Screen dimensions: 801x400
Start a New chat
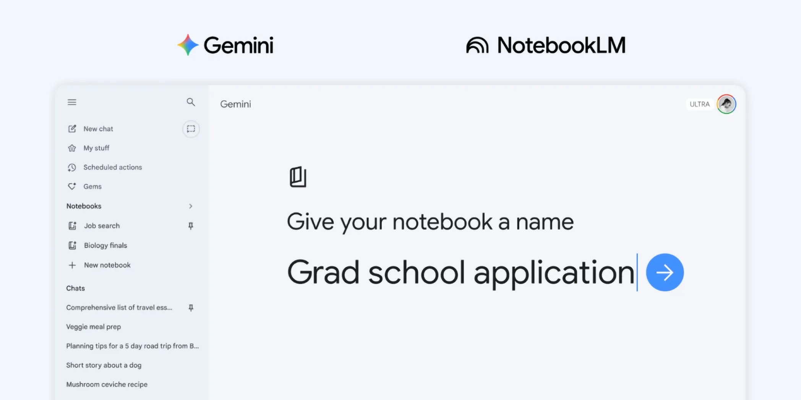[98, 129]
